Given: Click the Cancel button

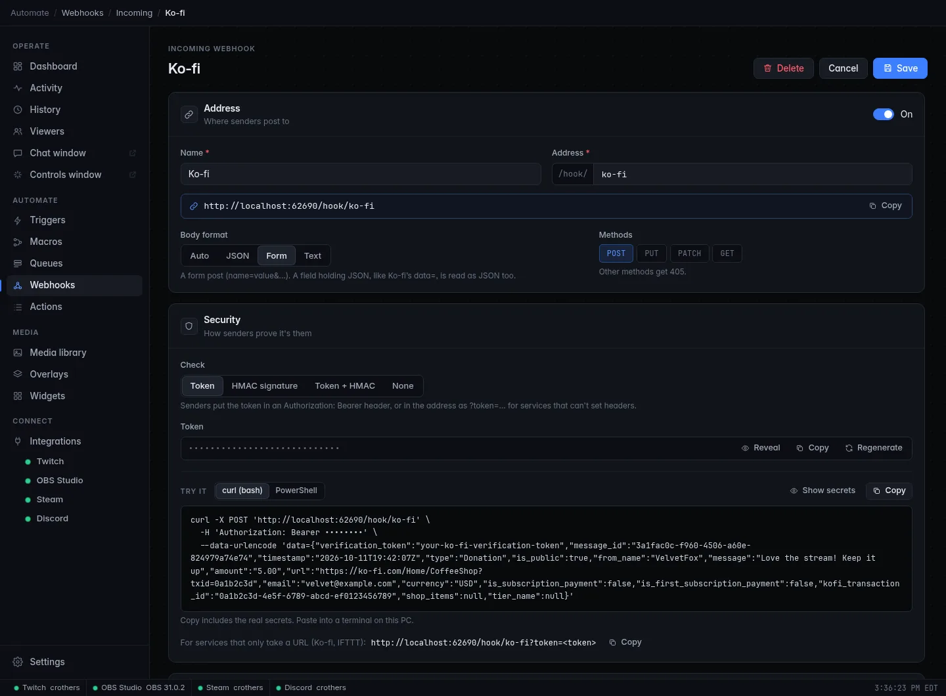Looking at the screenshot, I should tap(844, 68).
